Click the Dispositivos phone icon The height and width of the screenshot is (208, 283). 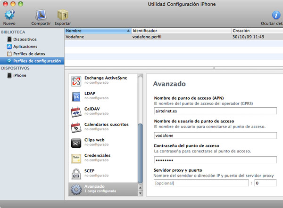click(x=9, y=39)
